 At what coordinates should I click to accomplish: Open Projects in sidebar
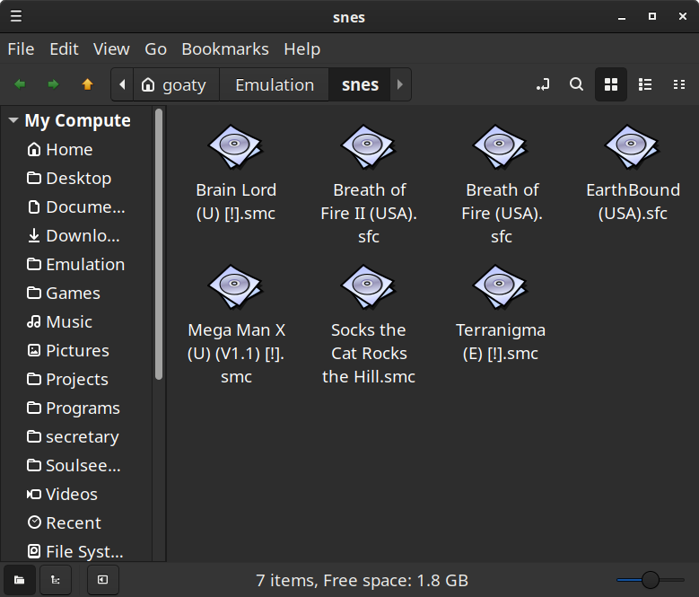click(x=76, y=379)
